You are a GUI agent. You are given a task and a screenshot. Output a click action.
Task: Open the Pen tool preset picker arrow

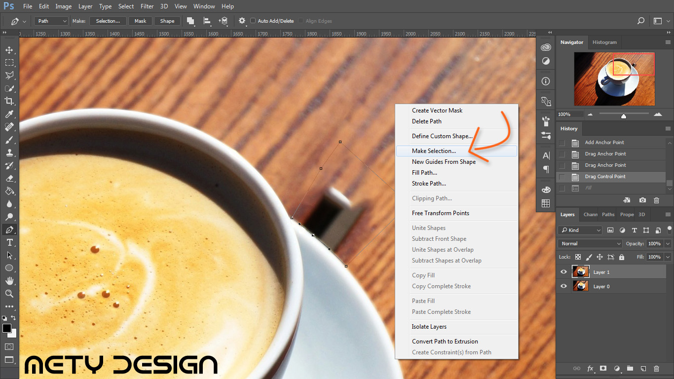[25, 21]
